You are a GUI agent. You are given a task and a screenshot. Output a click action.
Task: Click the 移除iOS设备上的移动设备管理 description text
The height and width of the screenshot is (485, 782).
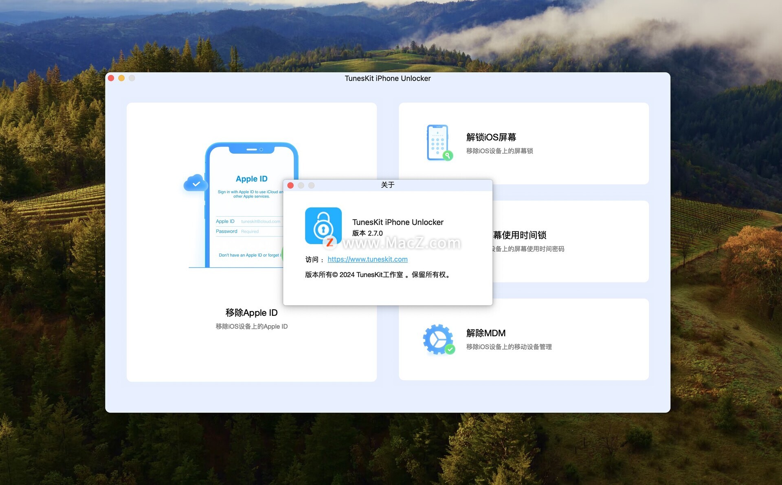pyautogui.click(x=509, y=347)
